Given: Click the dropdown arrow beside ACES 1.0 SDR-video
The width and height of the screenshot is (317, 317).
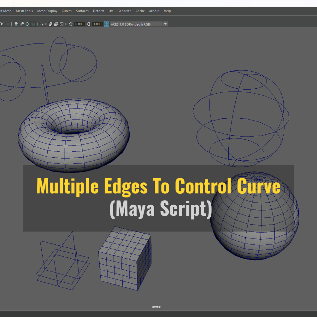Looking at the screenshot, I should [165, 24].
